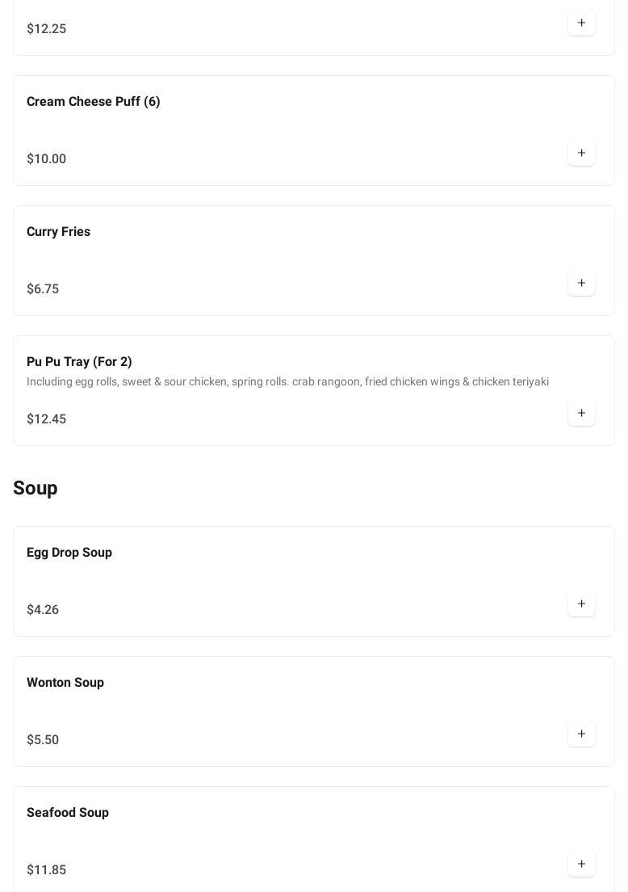Viewport: 628px width, 892px height.
Task: Click the Soup section heading
Action: [x=36, y=489]
